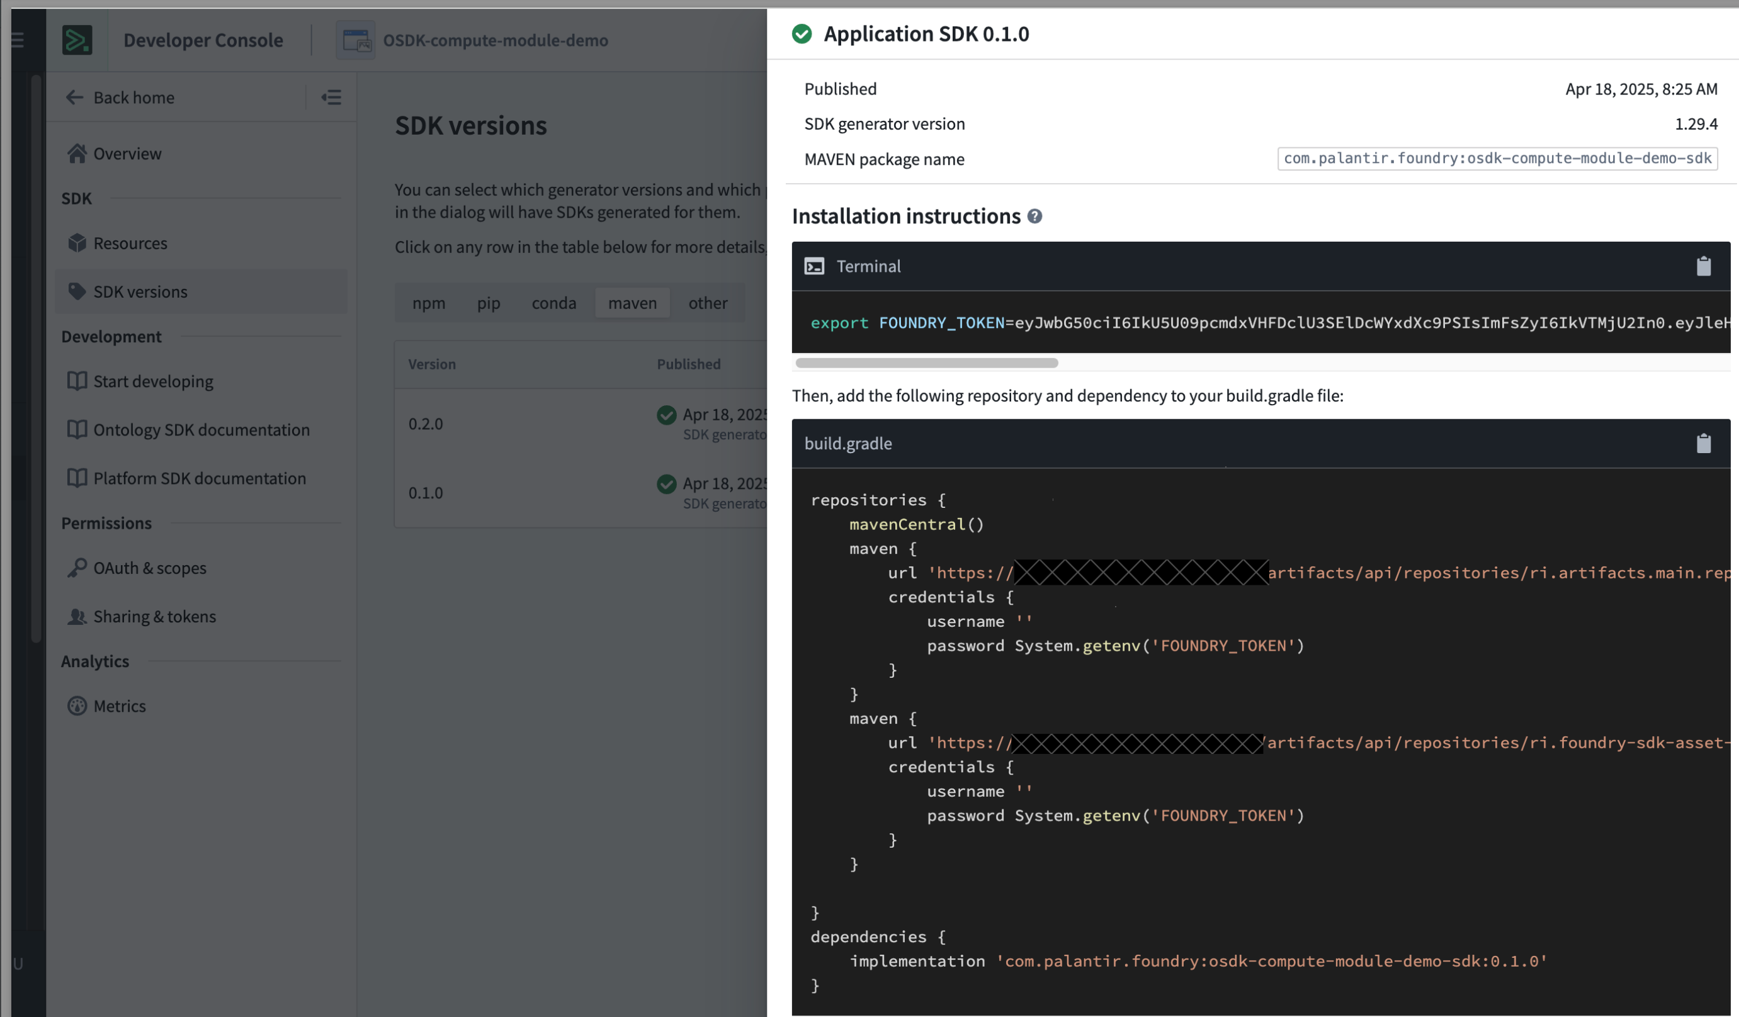1739x1017 pixels.
Task: Click the OAuth & scopes key icon
Action: click(78, 567)
